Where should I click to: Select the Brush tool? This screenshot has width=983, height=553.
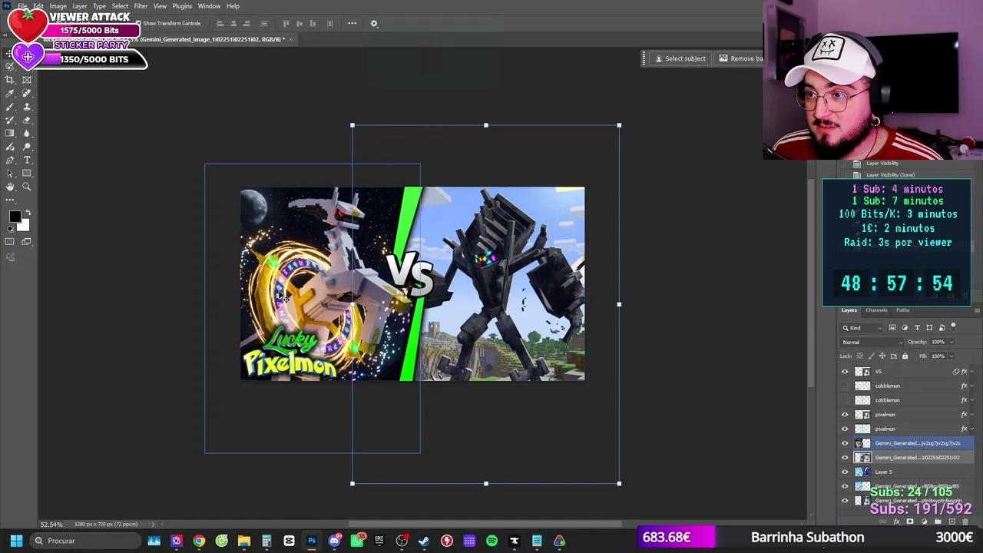tap(10, 107)
